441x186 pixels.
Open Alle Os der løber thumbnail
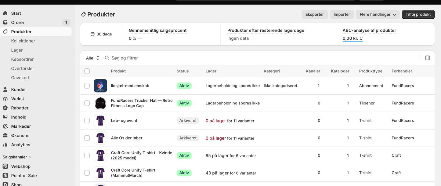click(x=100, y=138)
